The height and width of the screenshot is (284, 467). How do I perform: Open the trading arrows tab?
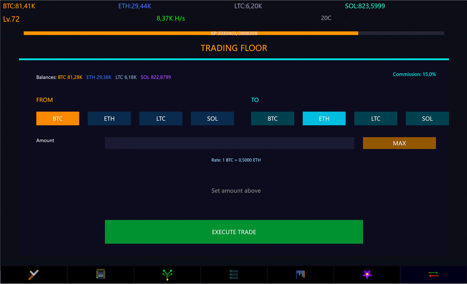(433, 275)
